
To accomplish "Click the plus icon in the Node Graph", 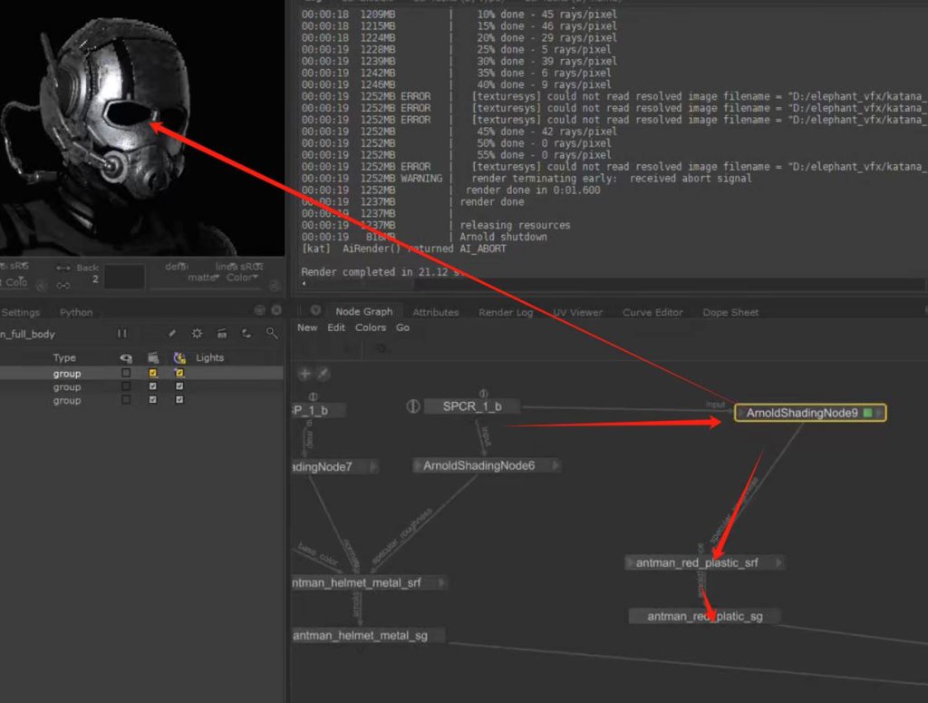I will click(304, 374).
